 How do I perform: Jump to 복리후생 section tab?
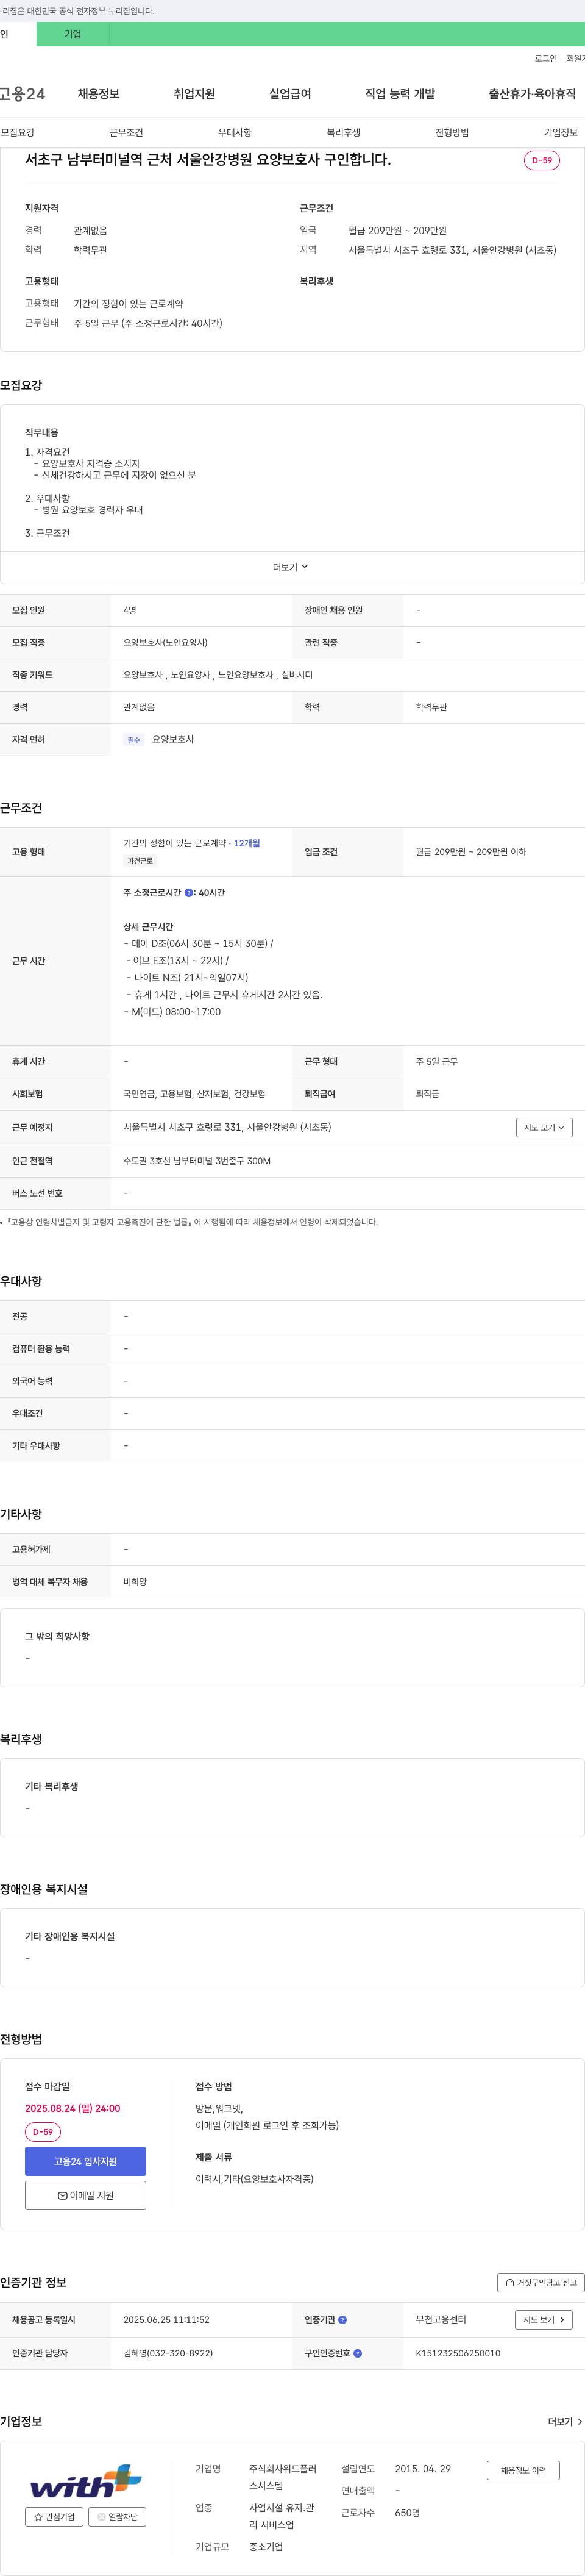point(343,132)
